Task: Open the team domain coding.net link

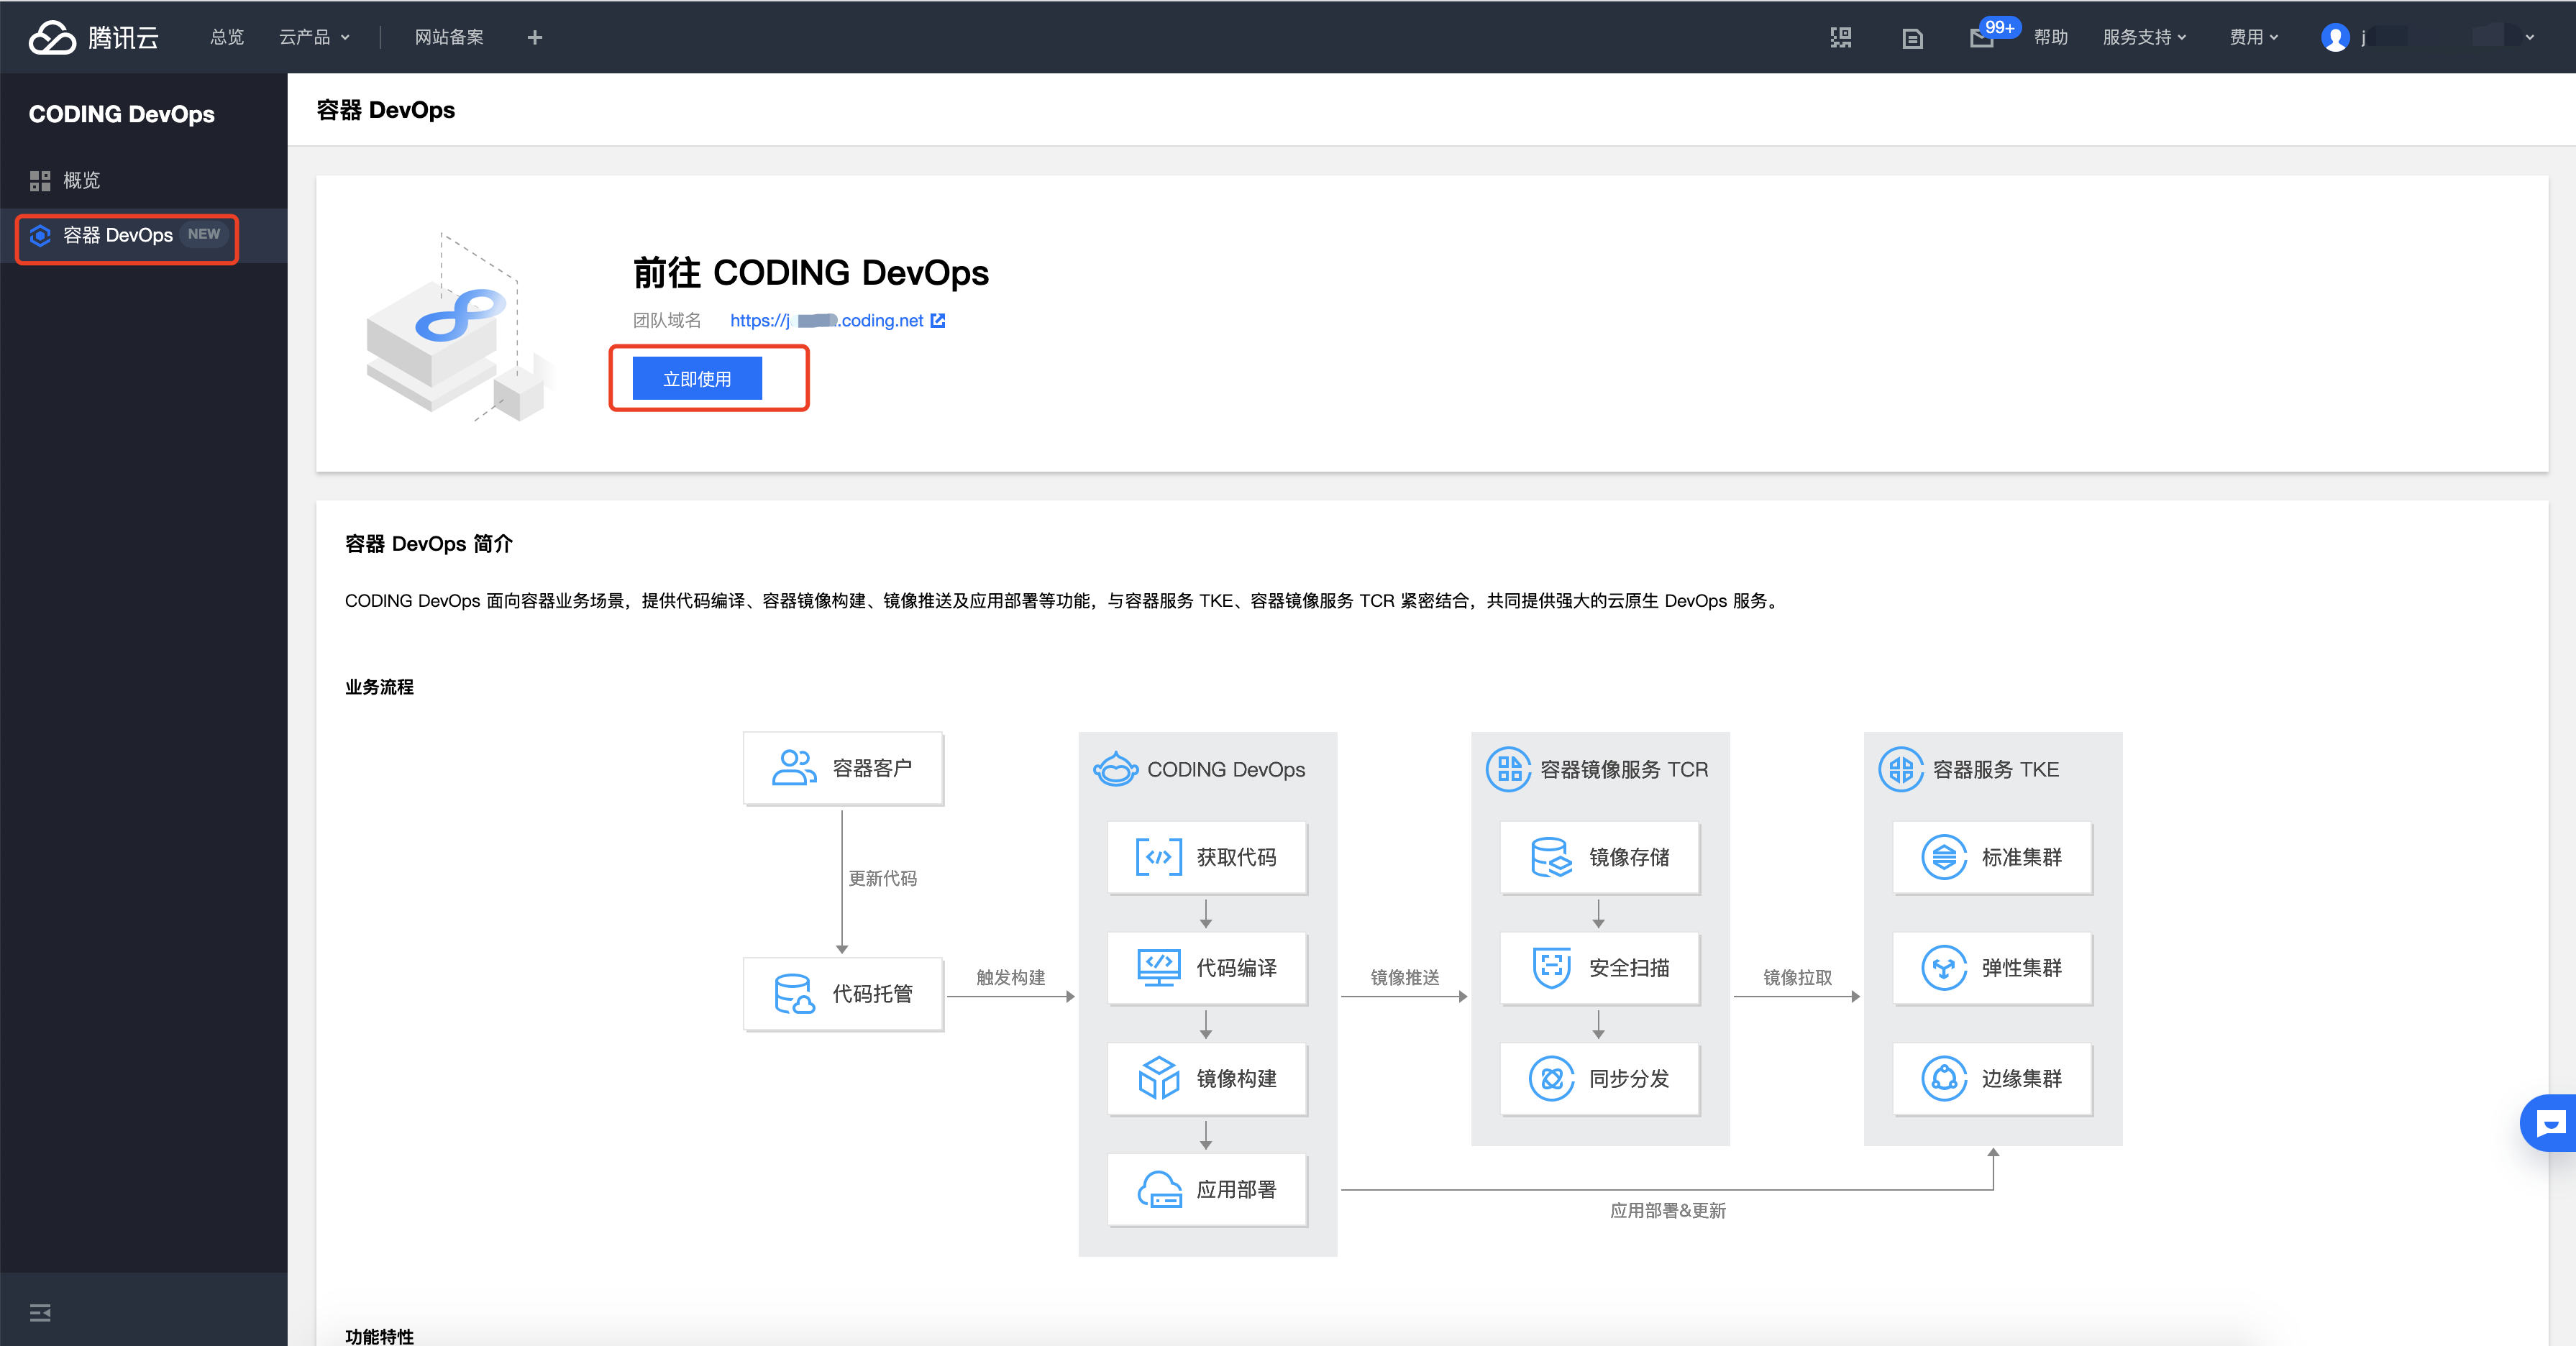Action: tap(826, 320)
